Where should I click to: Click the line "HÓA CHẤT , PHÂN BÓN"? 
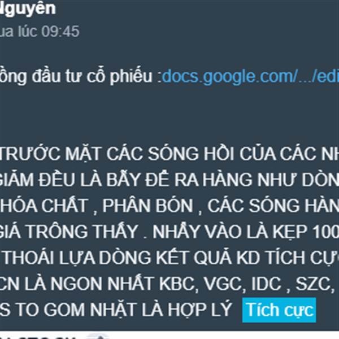169,206
